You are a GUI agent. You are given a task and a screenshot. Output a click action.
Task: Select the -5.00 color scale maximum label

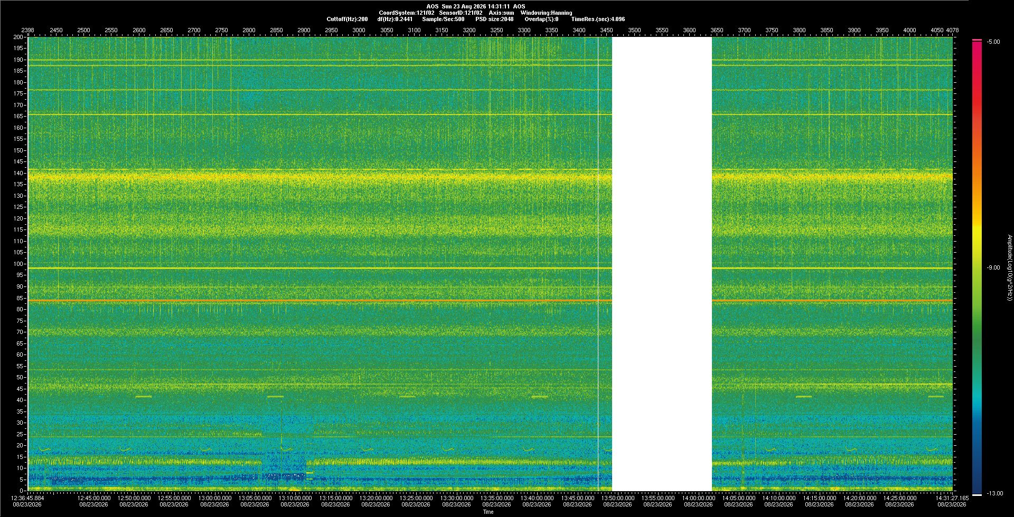[x=994, y=42]
